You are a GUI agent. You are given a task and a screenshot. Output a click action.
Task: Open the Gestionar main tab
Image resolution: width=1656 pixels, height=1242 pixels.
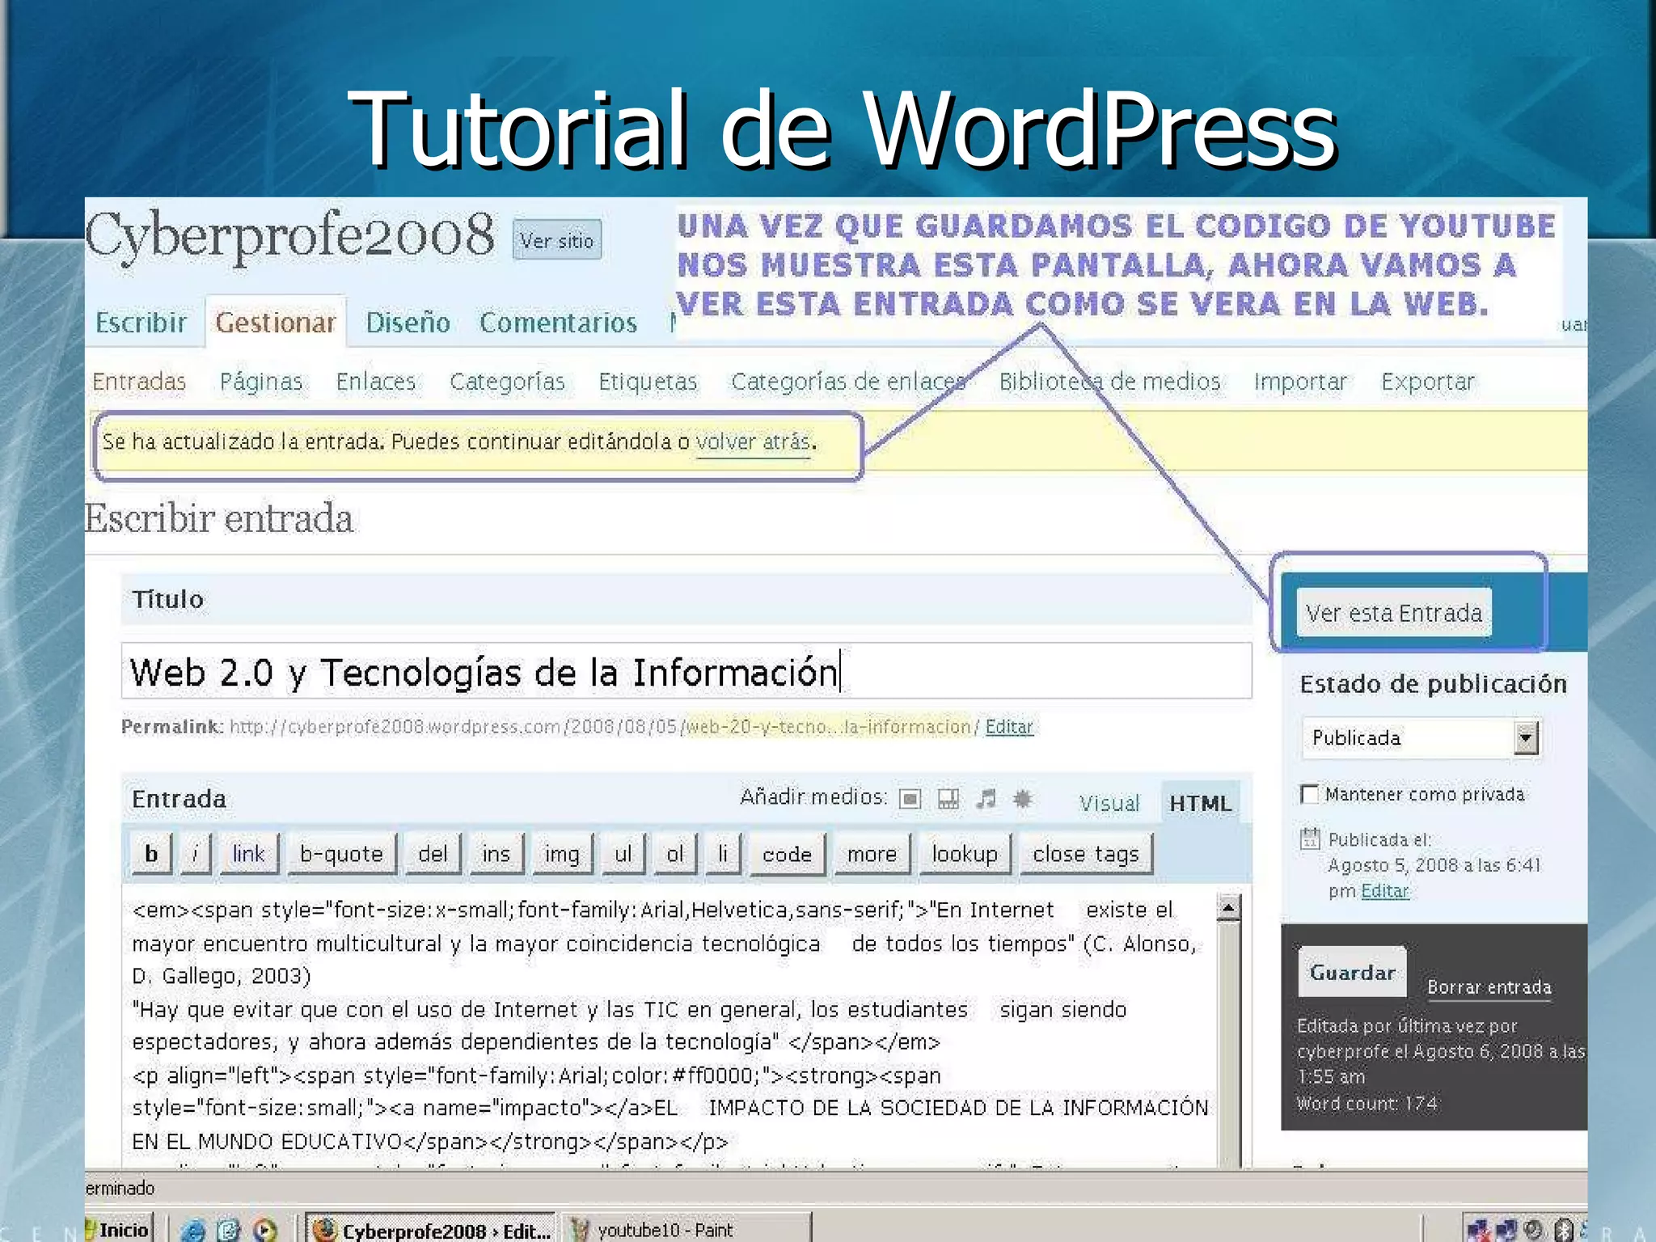tap(276, 323)
